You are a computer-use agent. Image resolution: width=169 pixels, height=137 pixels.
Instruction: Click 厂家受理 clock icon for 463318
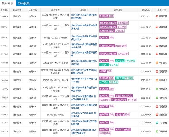click(157, 123)
